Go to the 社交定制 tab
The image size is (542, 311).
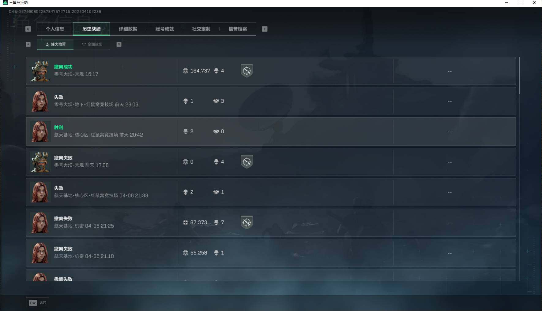point(201,29)
